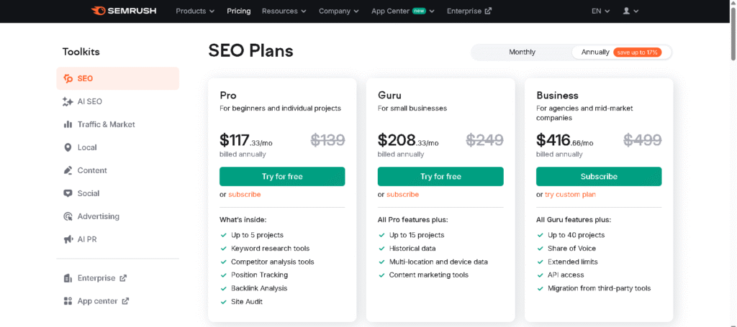Open the Content pencil icon
Image resolution: width=737 pixels, height=327 pixels.
(x=68, y=170)
